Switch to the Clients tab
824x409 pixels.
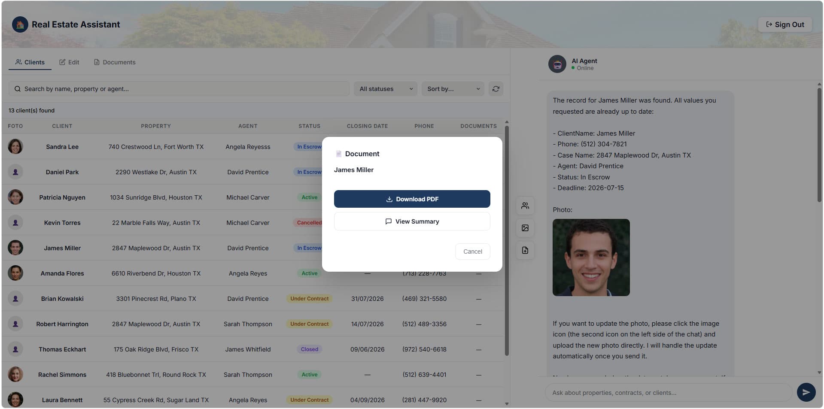coord(30,62)
